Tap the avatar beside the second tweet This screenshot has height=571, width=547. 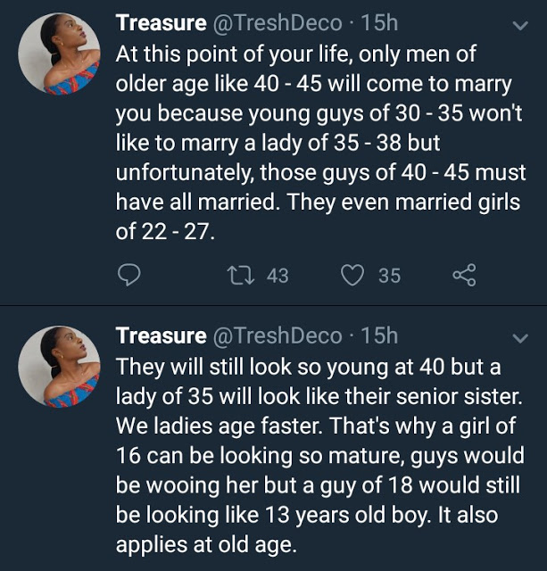tap(60, 367)
